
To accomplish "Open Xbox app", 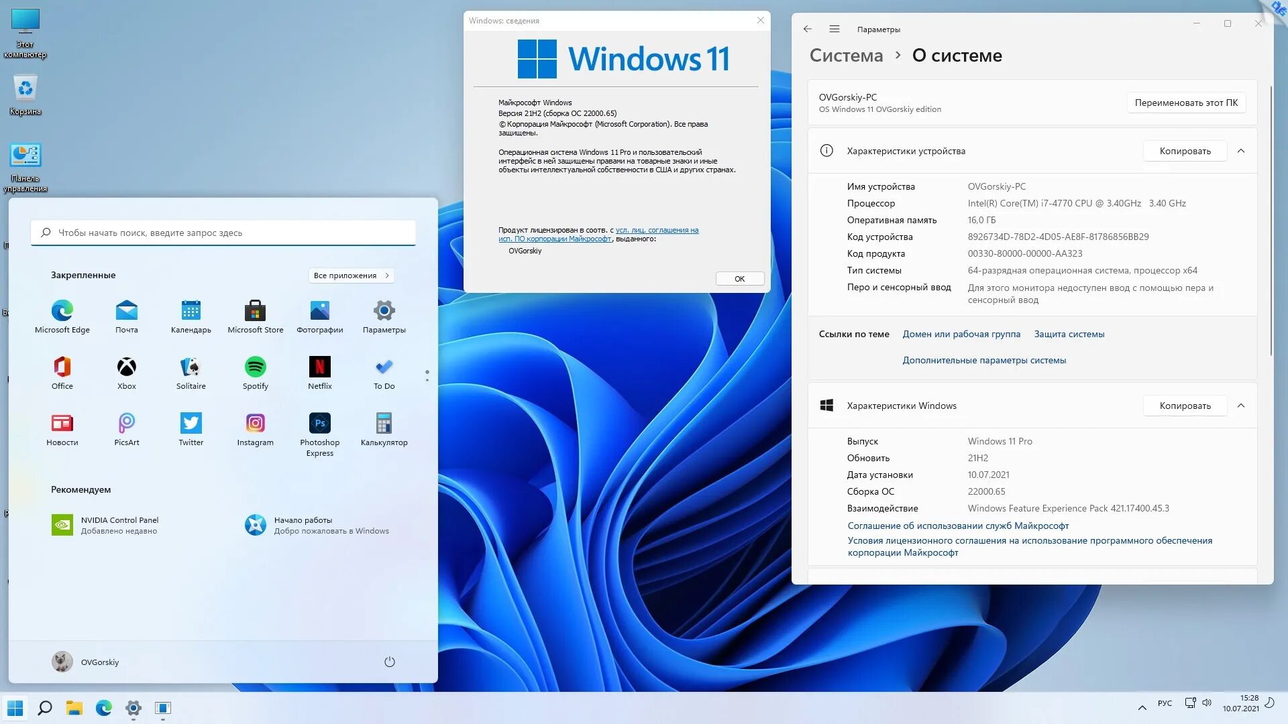I will 125,366.
